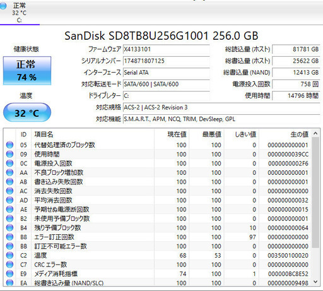
Task: Click raw value 003500100020
Action: coord(288,255)
